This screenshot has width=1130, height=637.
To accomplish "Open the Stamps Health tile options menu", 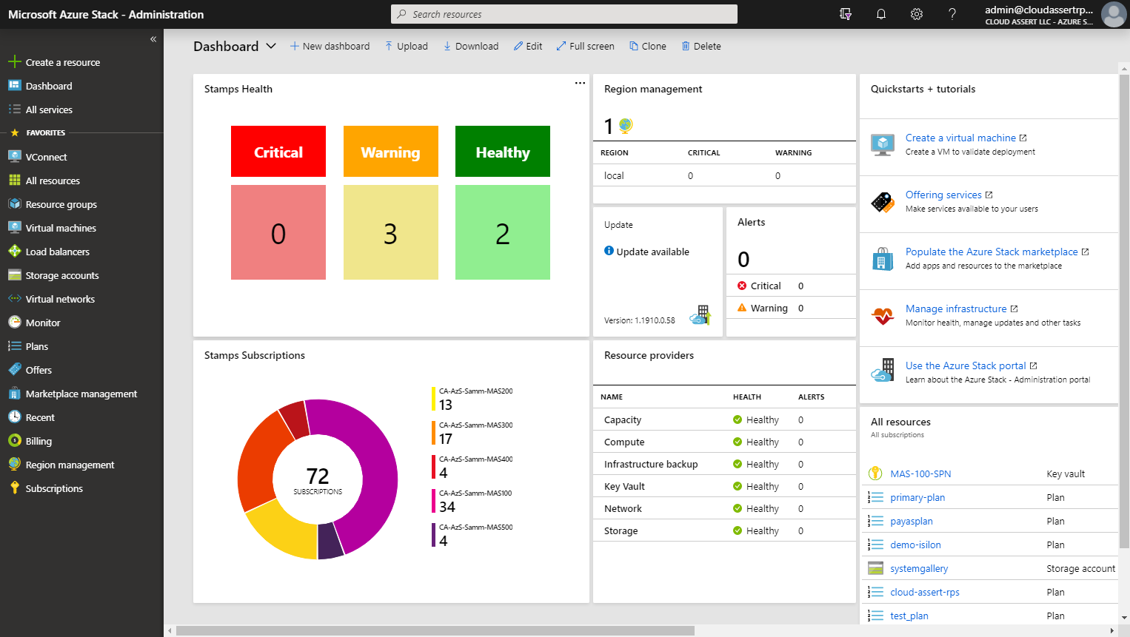I will [580, 83].
